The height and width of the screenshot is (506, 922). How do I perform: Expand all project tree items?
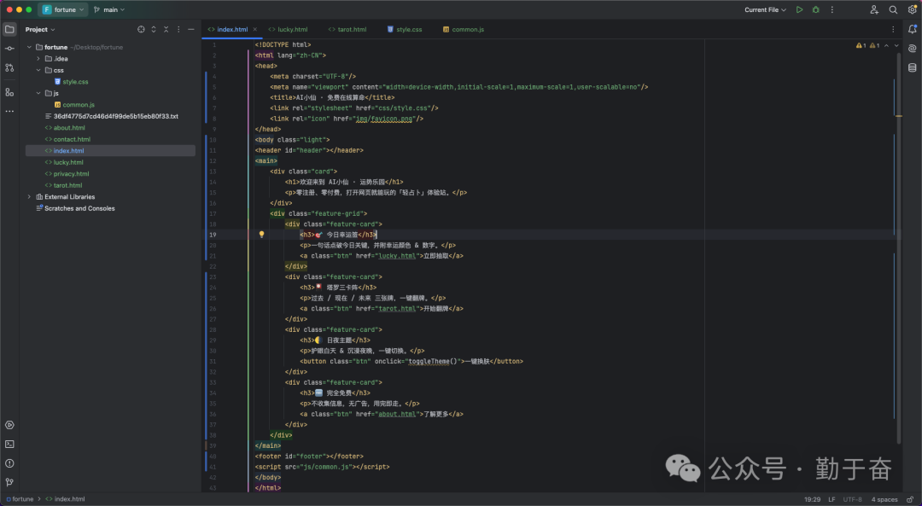pyautogui.click(x=154, y=29)
